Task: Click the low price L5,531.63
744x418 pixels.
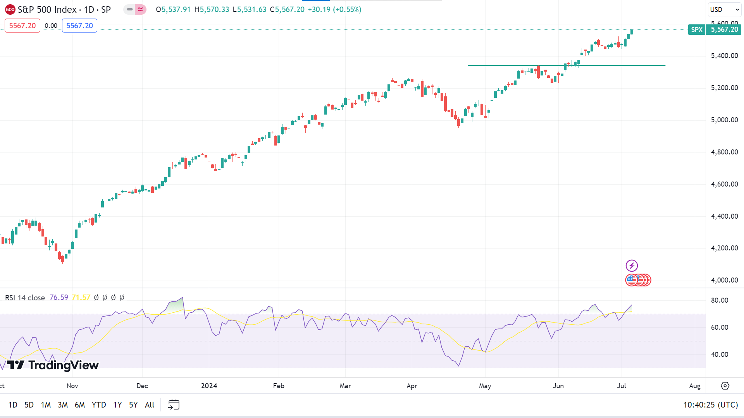Action: tap(250, 9)
